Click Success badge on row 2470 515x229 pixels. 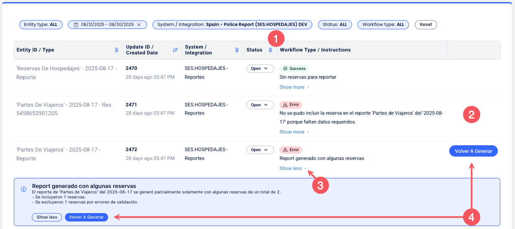coord(294,68)
